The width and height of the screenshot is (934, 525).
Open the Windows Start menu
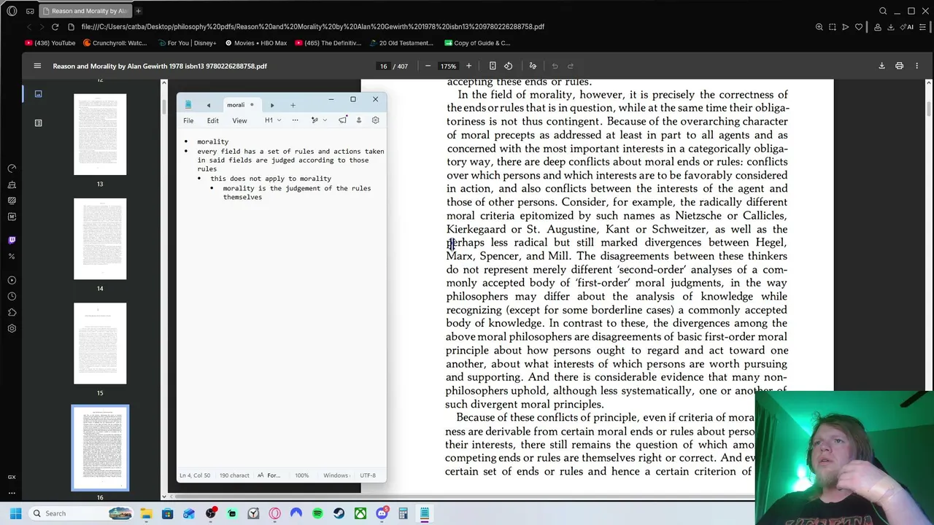coord(15,513)
